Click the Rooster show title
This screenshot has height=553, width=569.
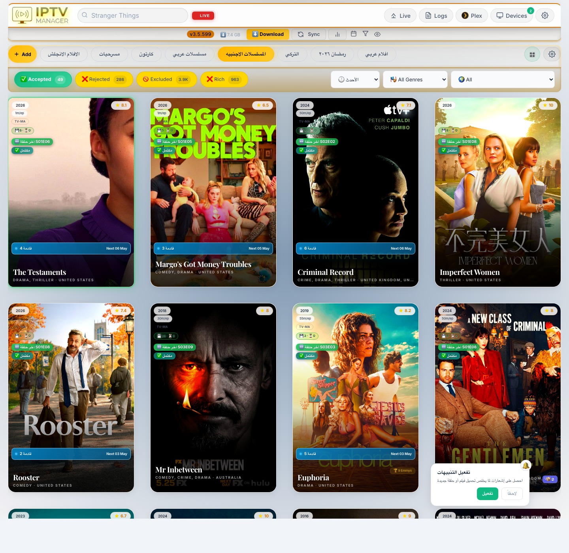26,478
